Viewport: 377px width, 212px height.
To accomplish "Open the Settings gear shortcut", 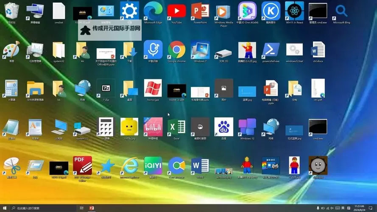I will 129,10.
